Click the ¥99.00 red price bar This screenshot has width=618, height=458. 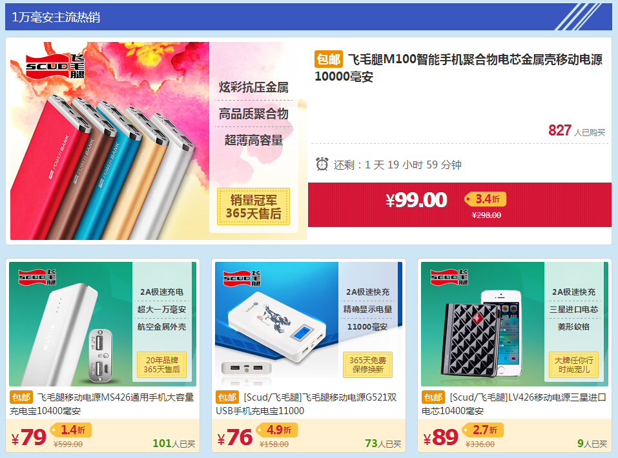(460, 204)
